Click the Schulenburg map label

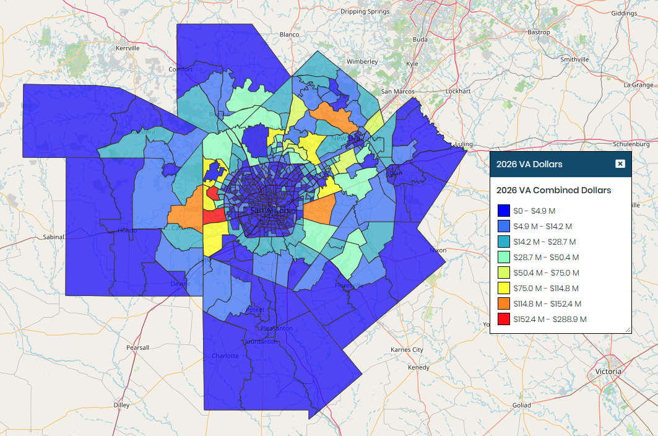[x=631, y=144]
